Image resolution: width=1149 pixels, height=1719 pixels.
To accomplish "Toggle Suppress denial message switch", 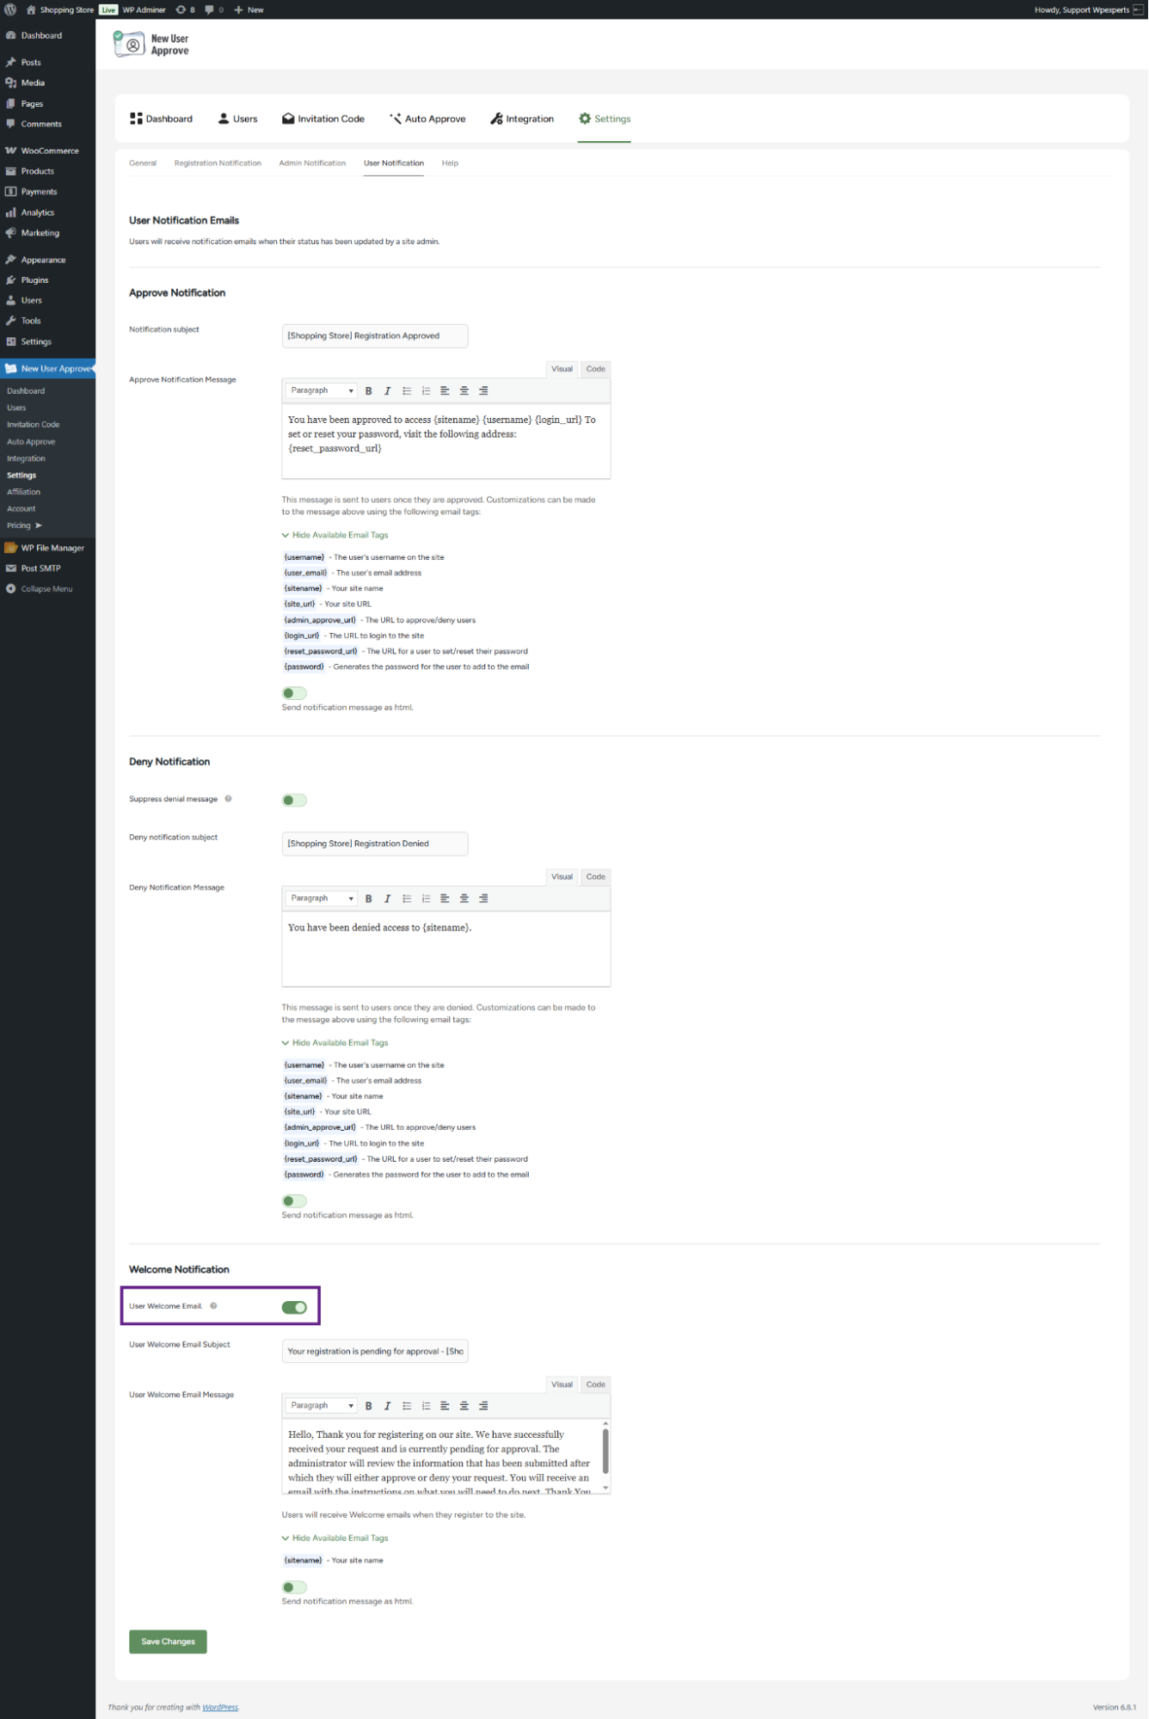I will point(294,801).
